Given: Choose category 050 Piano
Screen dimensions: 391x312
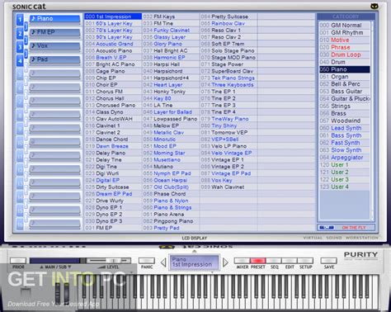Looking at the screenshot, I should [x=345, y=69].
